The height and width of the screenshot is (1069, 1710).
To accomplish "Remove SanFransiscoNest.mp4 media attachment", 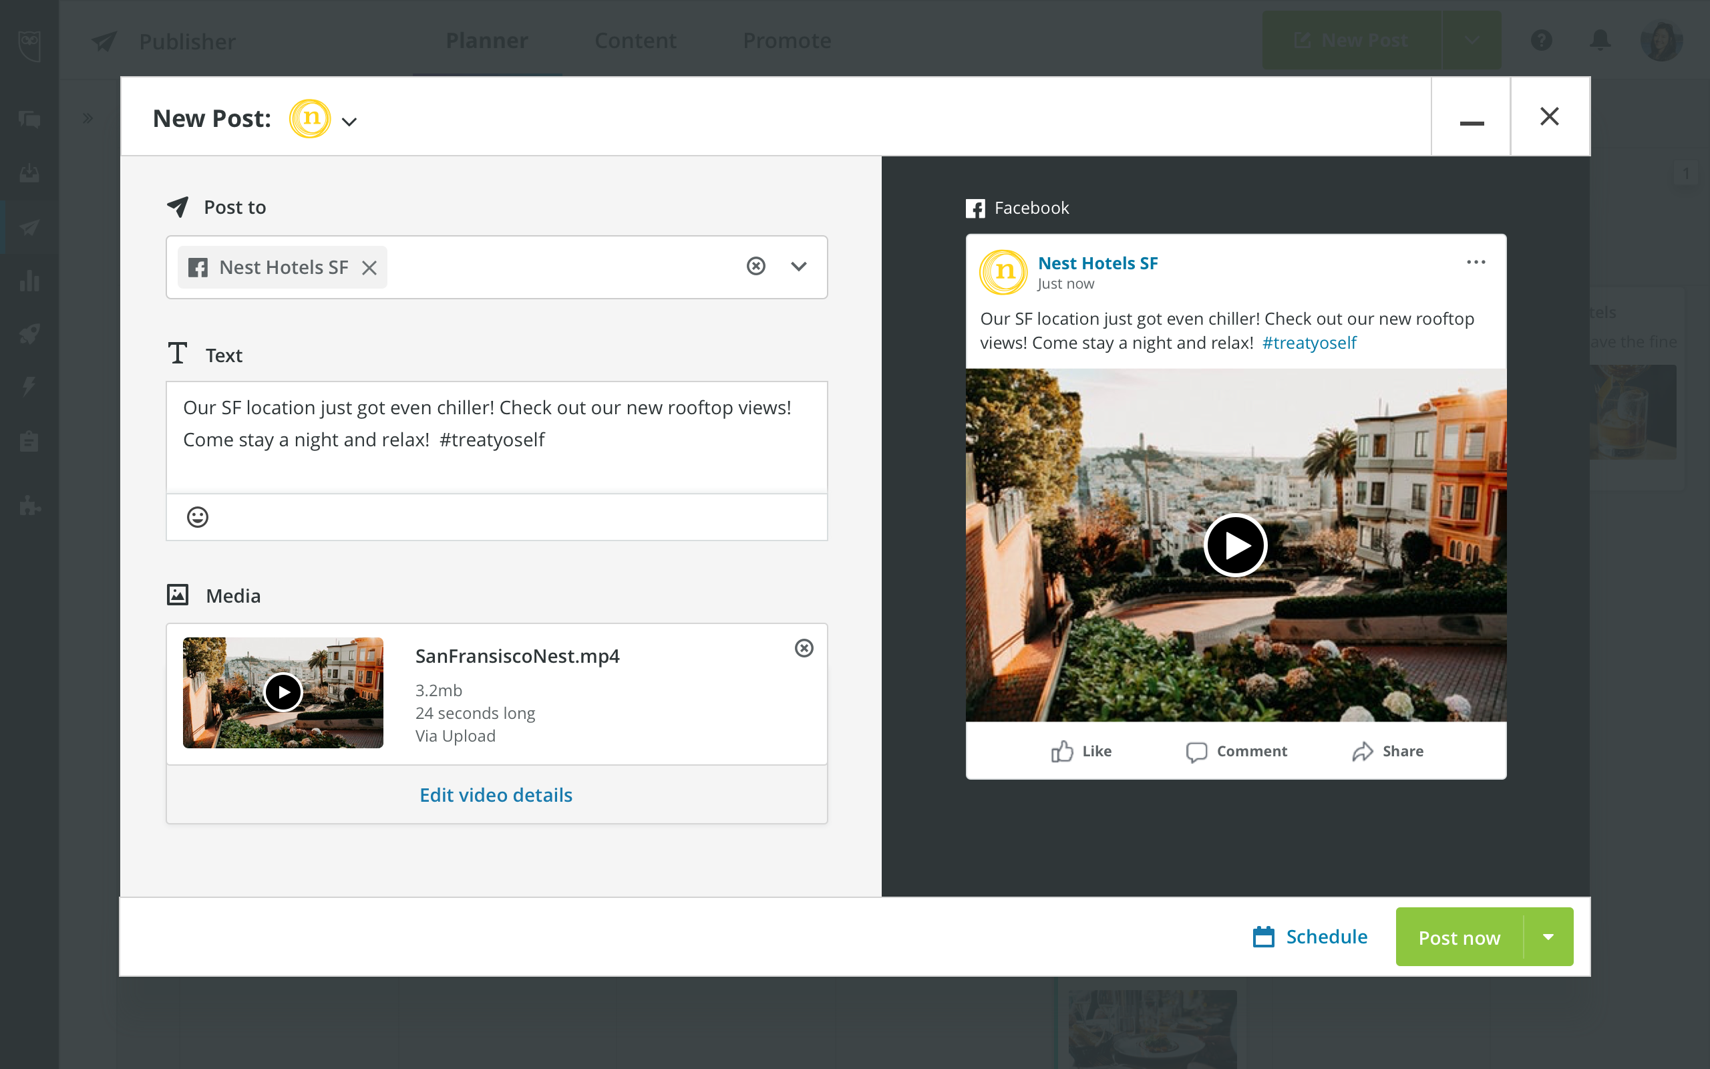I will [x=804, y=647].
